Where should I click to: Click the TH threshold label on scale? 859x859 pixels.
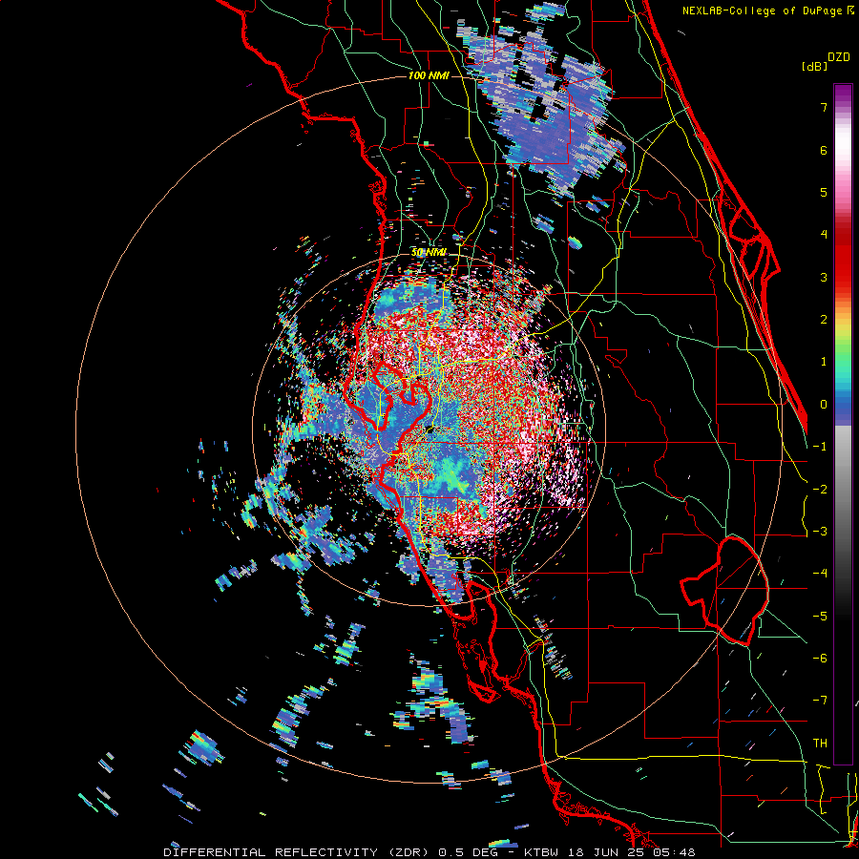click(820, 744)
